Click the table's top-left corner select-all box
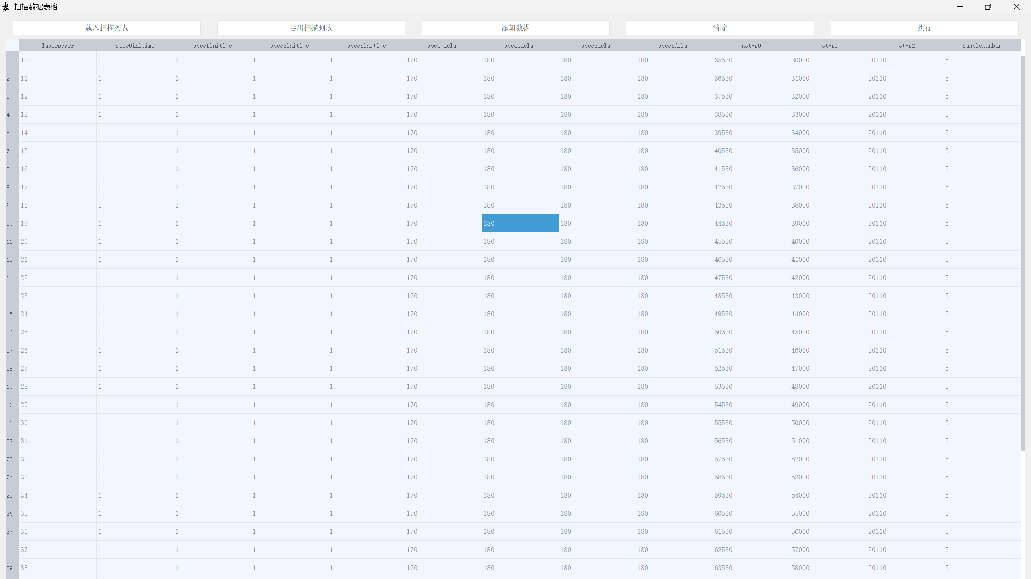 (12, 45)
